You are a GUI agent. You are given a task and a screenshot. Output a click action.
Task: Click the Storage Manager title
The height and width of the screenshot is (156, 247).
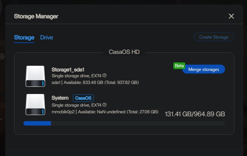[36, 16]
